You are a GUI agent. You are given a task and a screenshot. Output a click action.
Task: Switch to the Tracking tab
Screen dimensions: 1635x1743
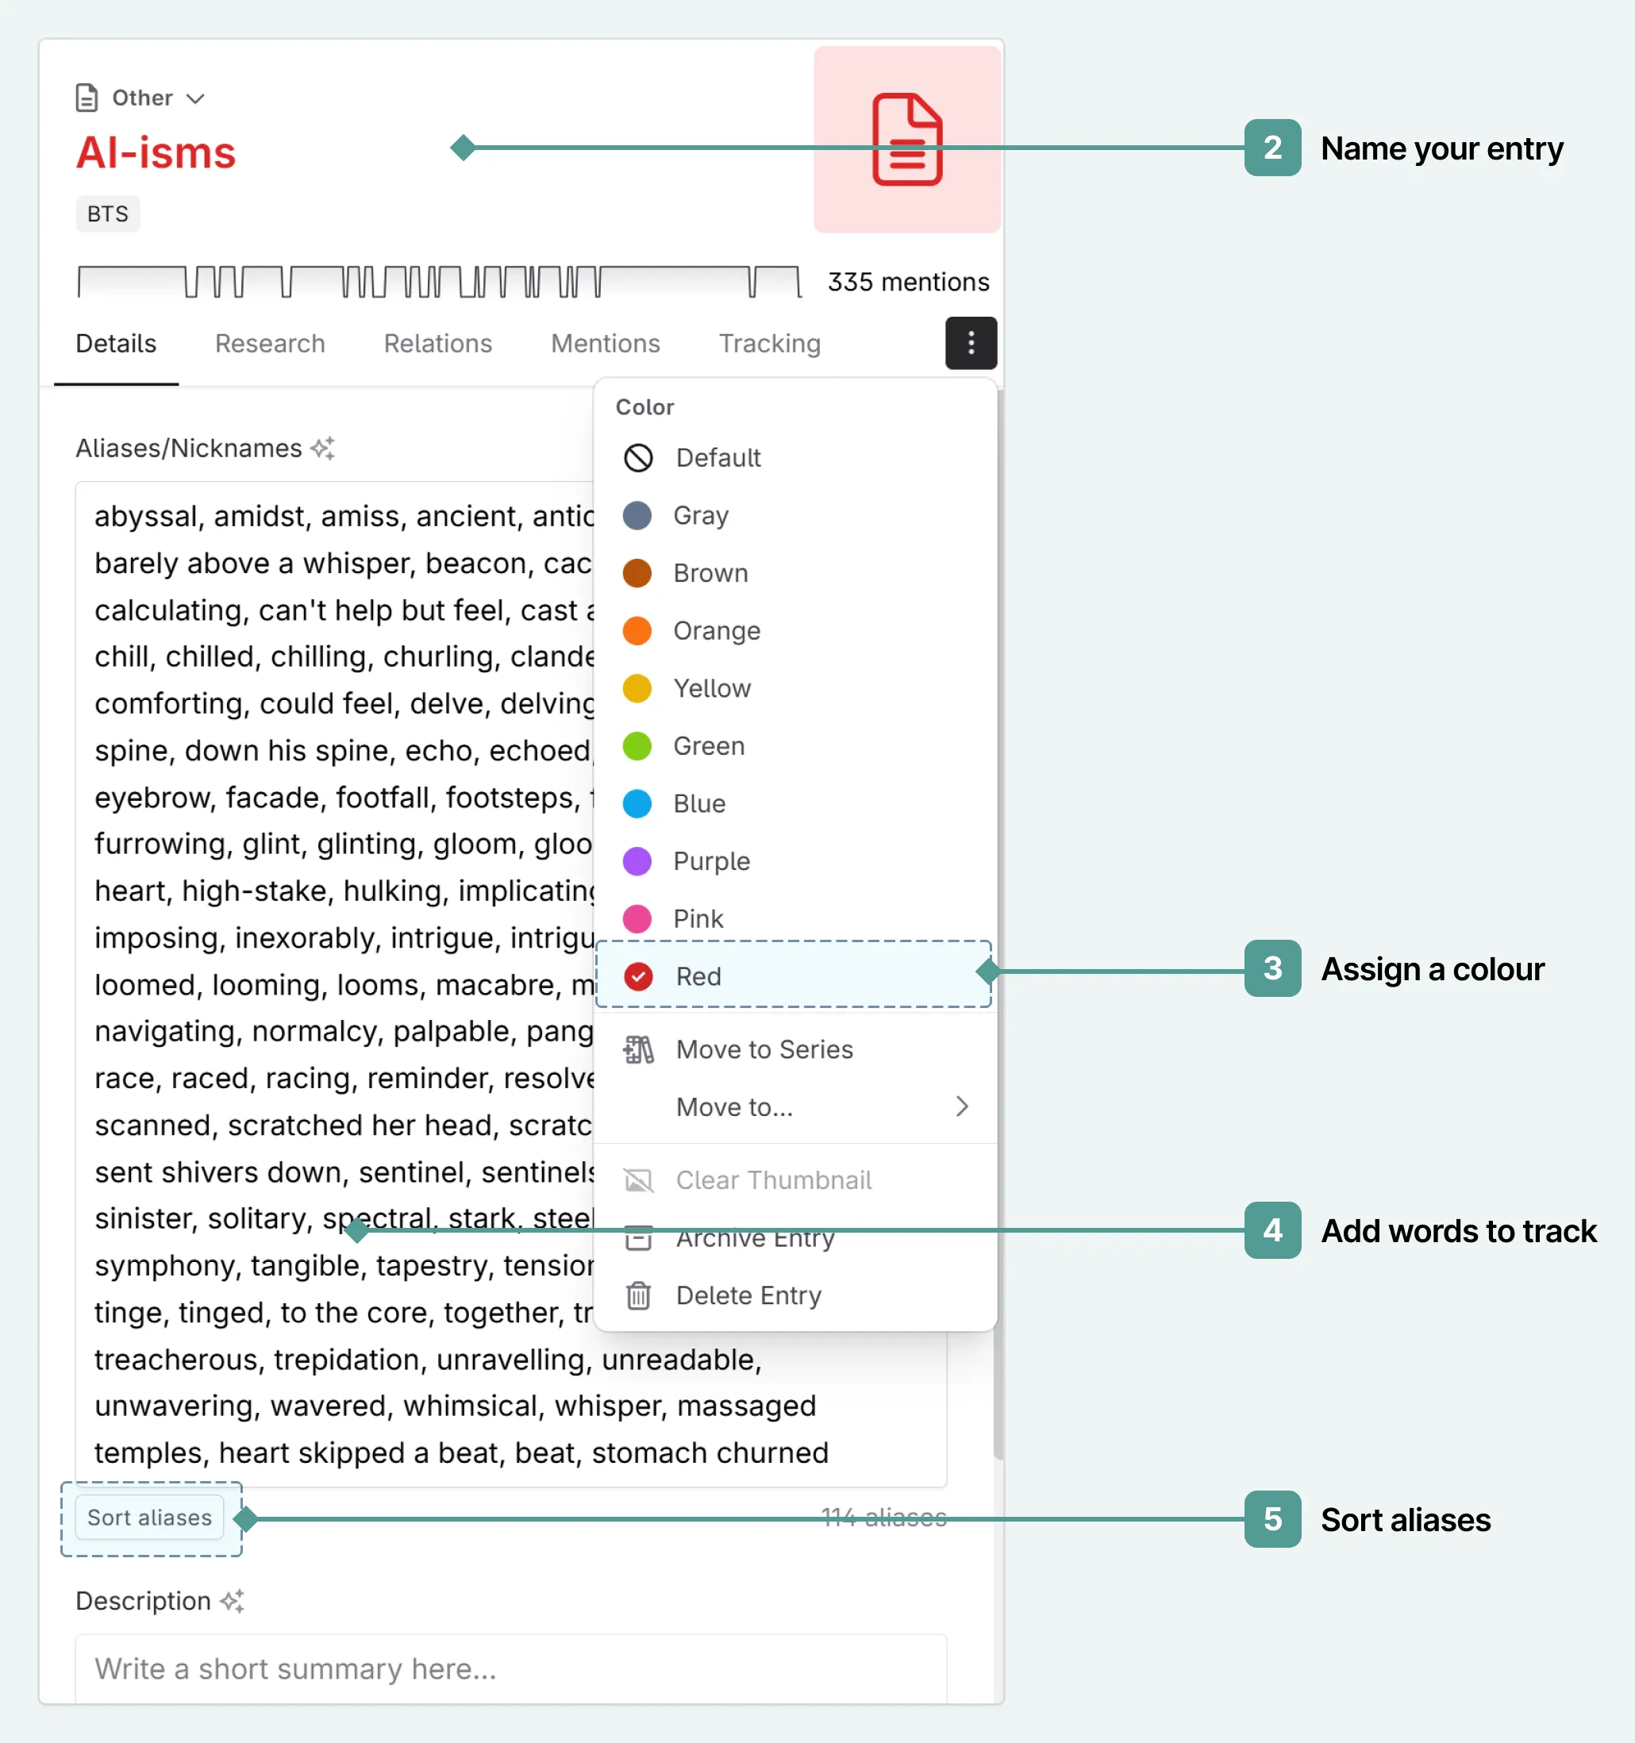coord(769,344)
